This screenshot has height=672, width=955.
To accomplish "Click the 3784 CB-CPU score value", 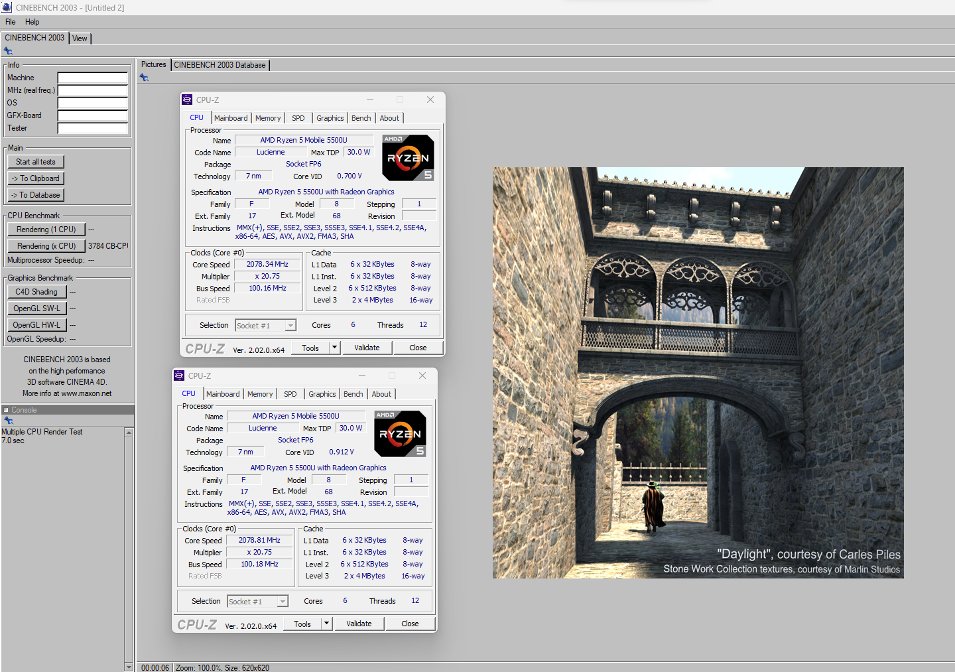I will [108, 246].
